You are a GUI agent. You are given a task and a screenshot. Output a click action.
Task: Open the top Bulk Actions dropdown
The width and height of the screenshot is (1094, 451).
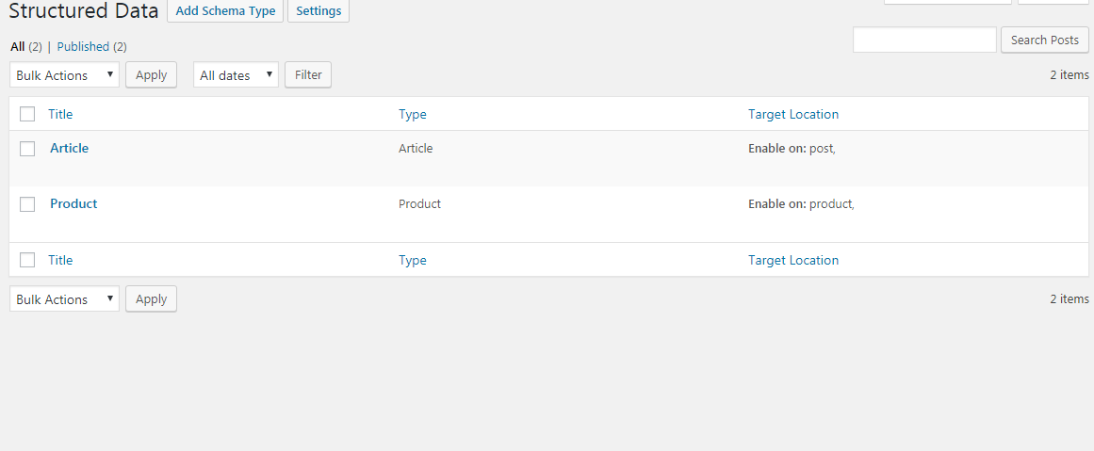click(x=64, y=75)
